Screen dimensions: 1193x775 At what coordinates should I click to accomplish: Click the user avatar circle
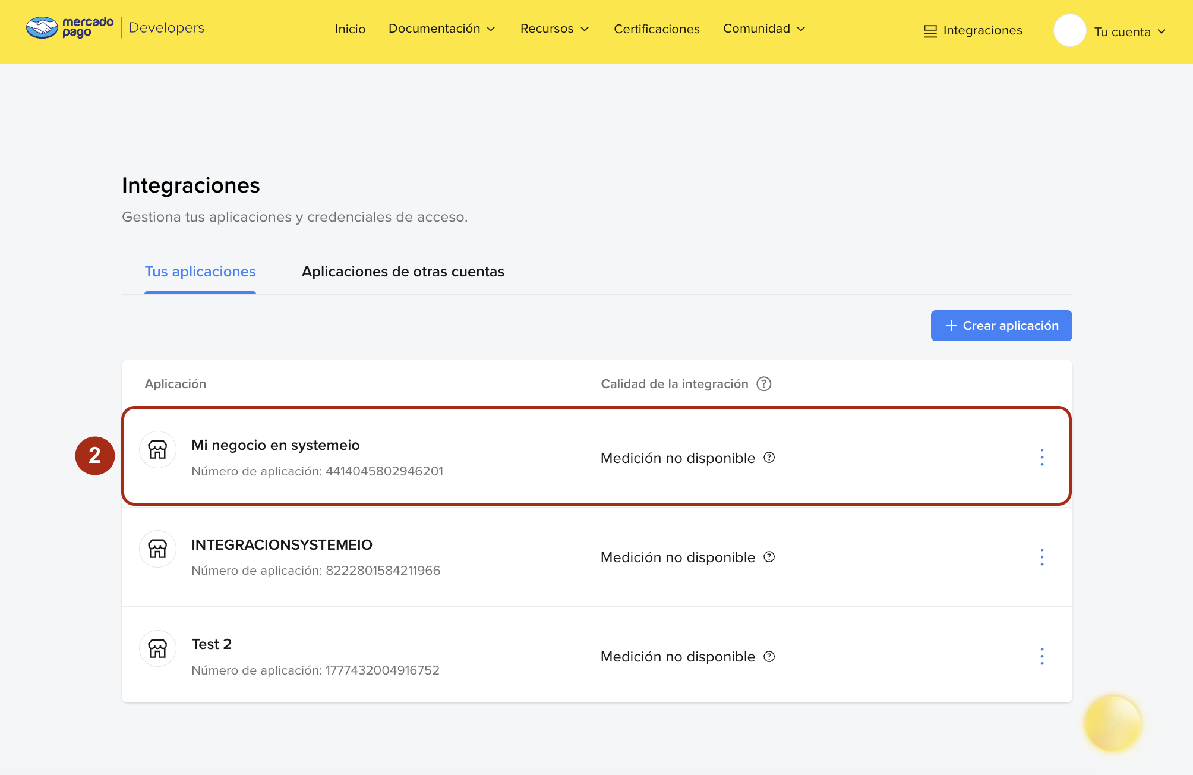1069,30
